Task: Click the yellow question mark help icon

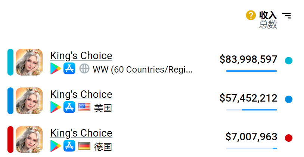Action: (x=251, y=15)
